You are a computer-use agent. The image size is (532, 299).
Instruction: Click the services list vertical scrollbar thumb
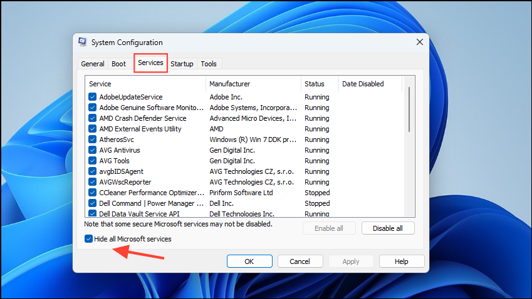tap(409, 109)
